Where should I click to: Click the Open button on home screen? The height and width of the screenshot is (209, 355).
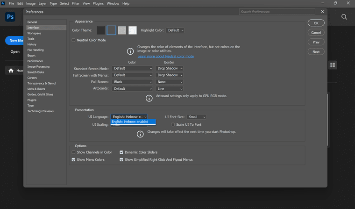tap(15, 51)
